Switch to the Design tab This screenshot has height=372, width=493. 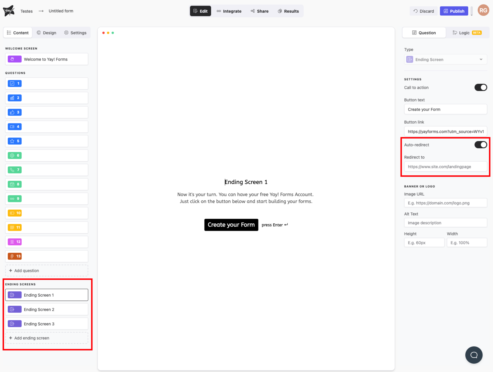(x=47, y=33)
